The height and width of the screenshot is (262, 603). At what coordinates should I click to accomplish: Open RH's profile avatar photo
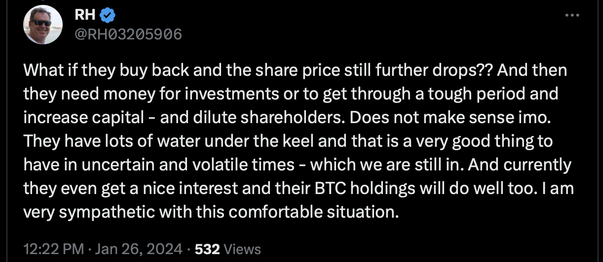(x=43, y=25)
